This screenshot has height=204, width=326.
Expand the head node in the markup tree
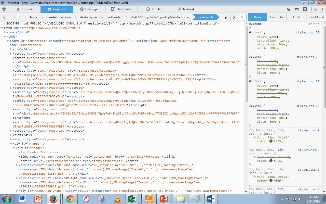coord(5,32)
